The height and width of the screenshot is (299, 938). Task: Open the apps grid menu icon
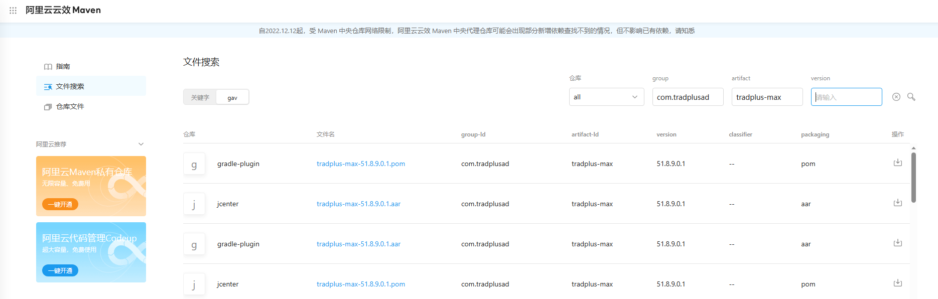13,10
